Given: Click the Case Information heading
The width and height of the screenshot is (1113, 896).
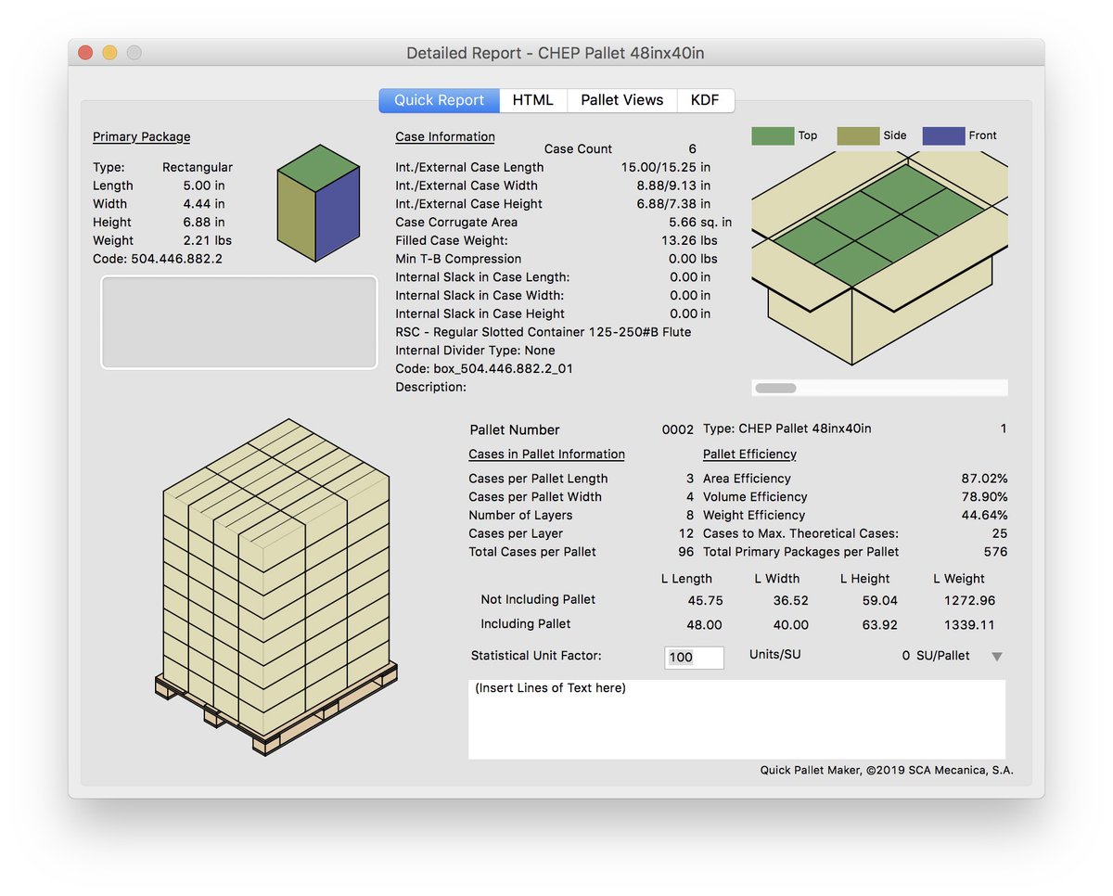Looking at the screenshot, I should [x=444, y=136].
